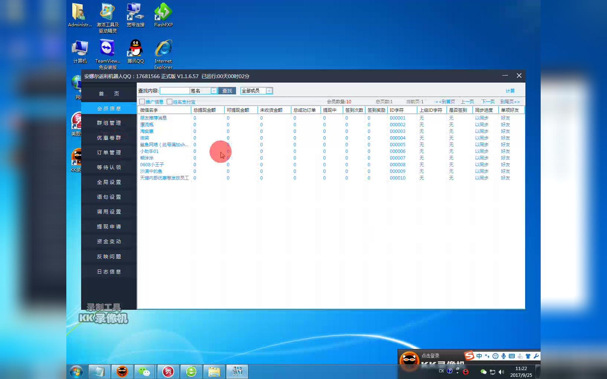Viewport: 607px width, 379px height.
Task: Click the taskbar clock showing 11:22
Action: tap(521, 369)
